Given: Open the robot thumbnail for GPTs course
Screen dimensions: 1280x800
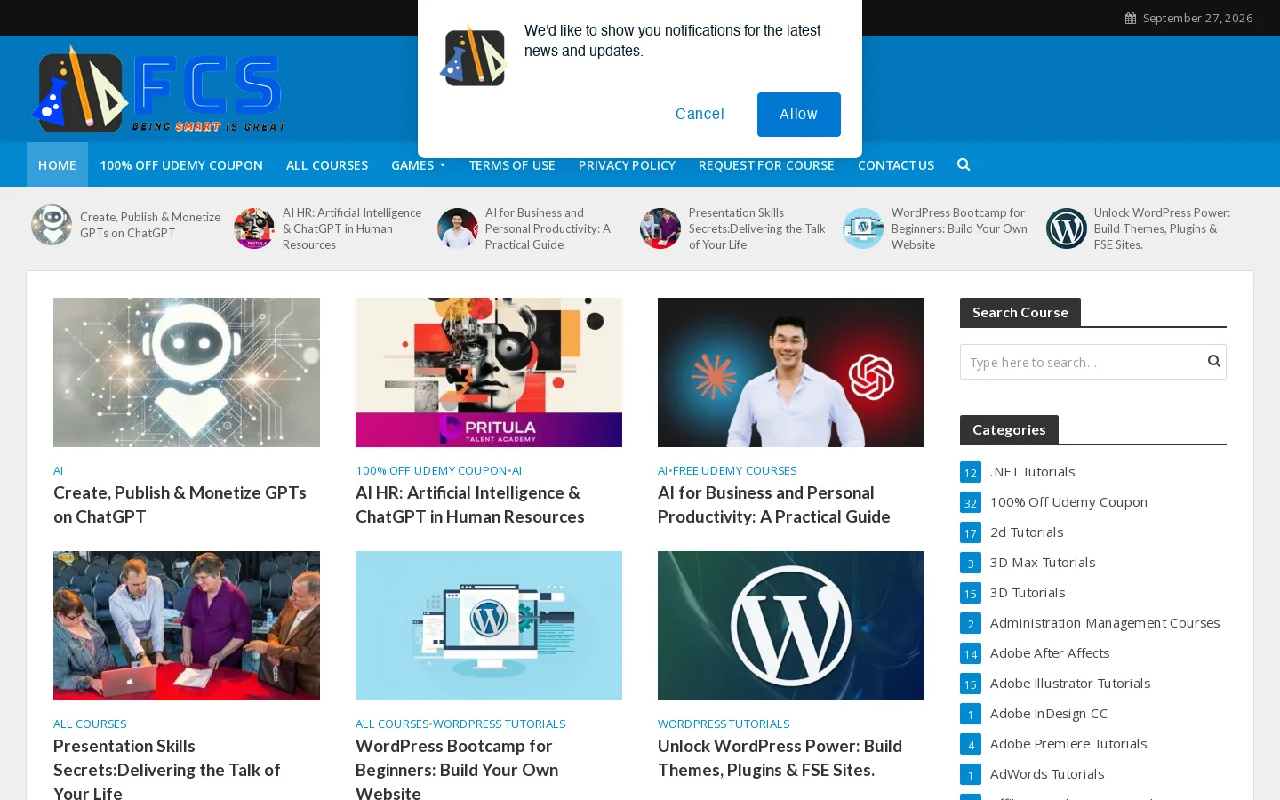Looking at the screenshot, I should click(187, 372).
